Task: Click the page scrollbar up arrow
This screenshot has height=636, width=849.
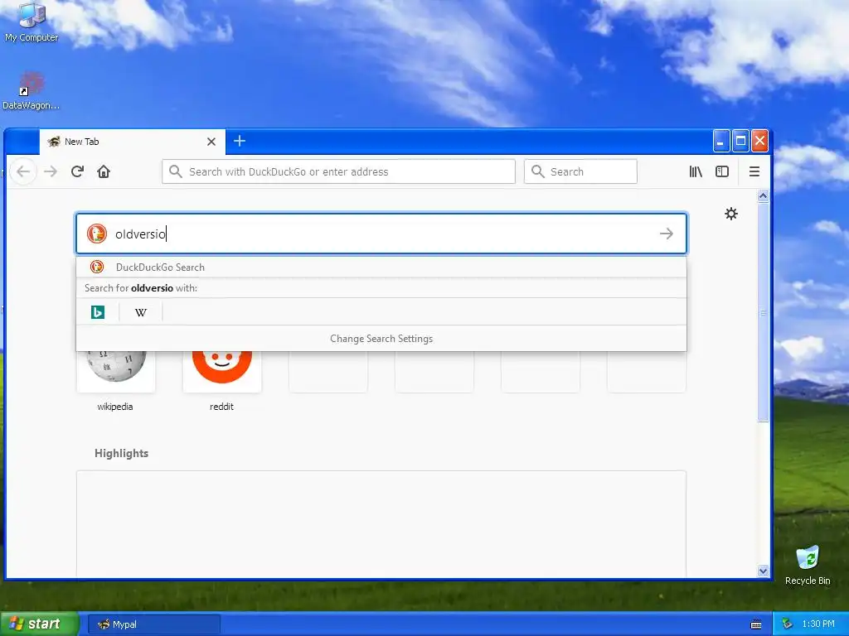Action: coord(763,196)
